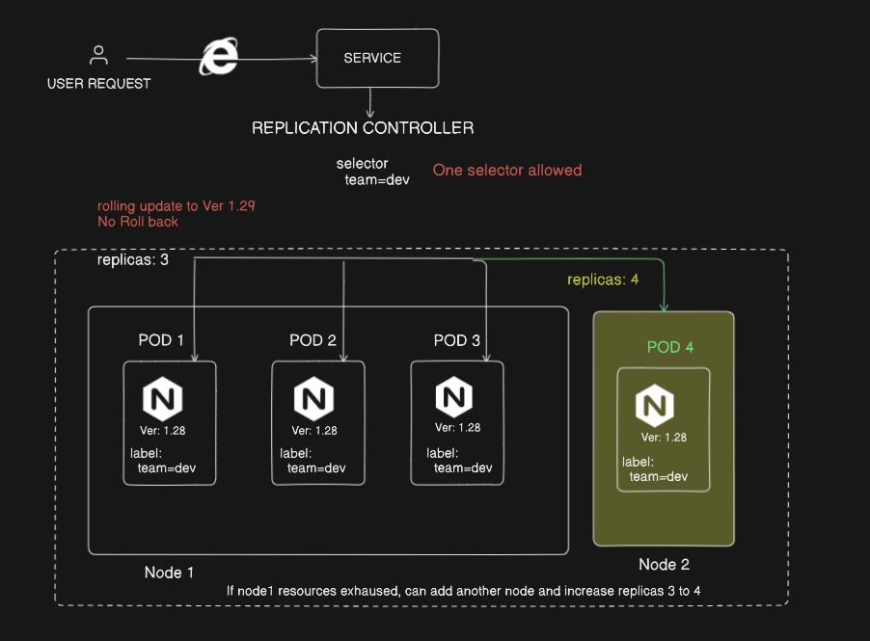Click the Internet Explorer browser icon

click(219, 58)
